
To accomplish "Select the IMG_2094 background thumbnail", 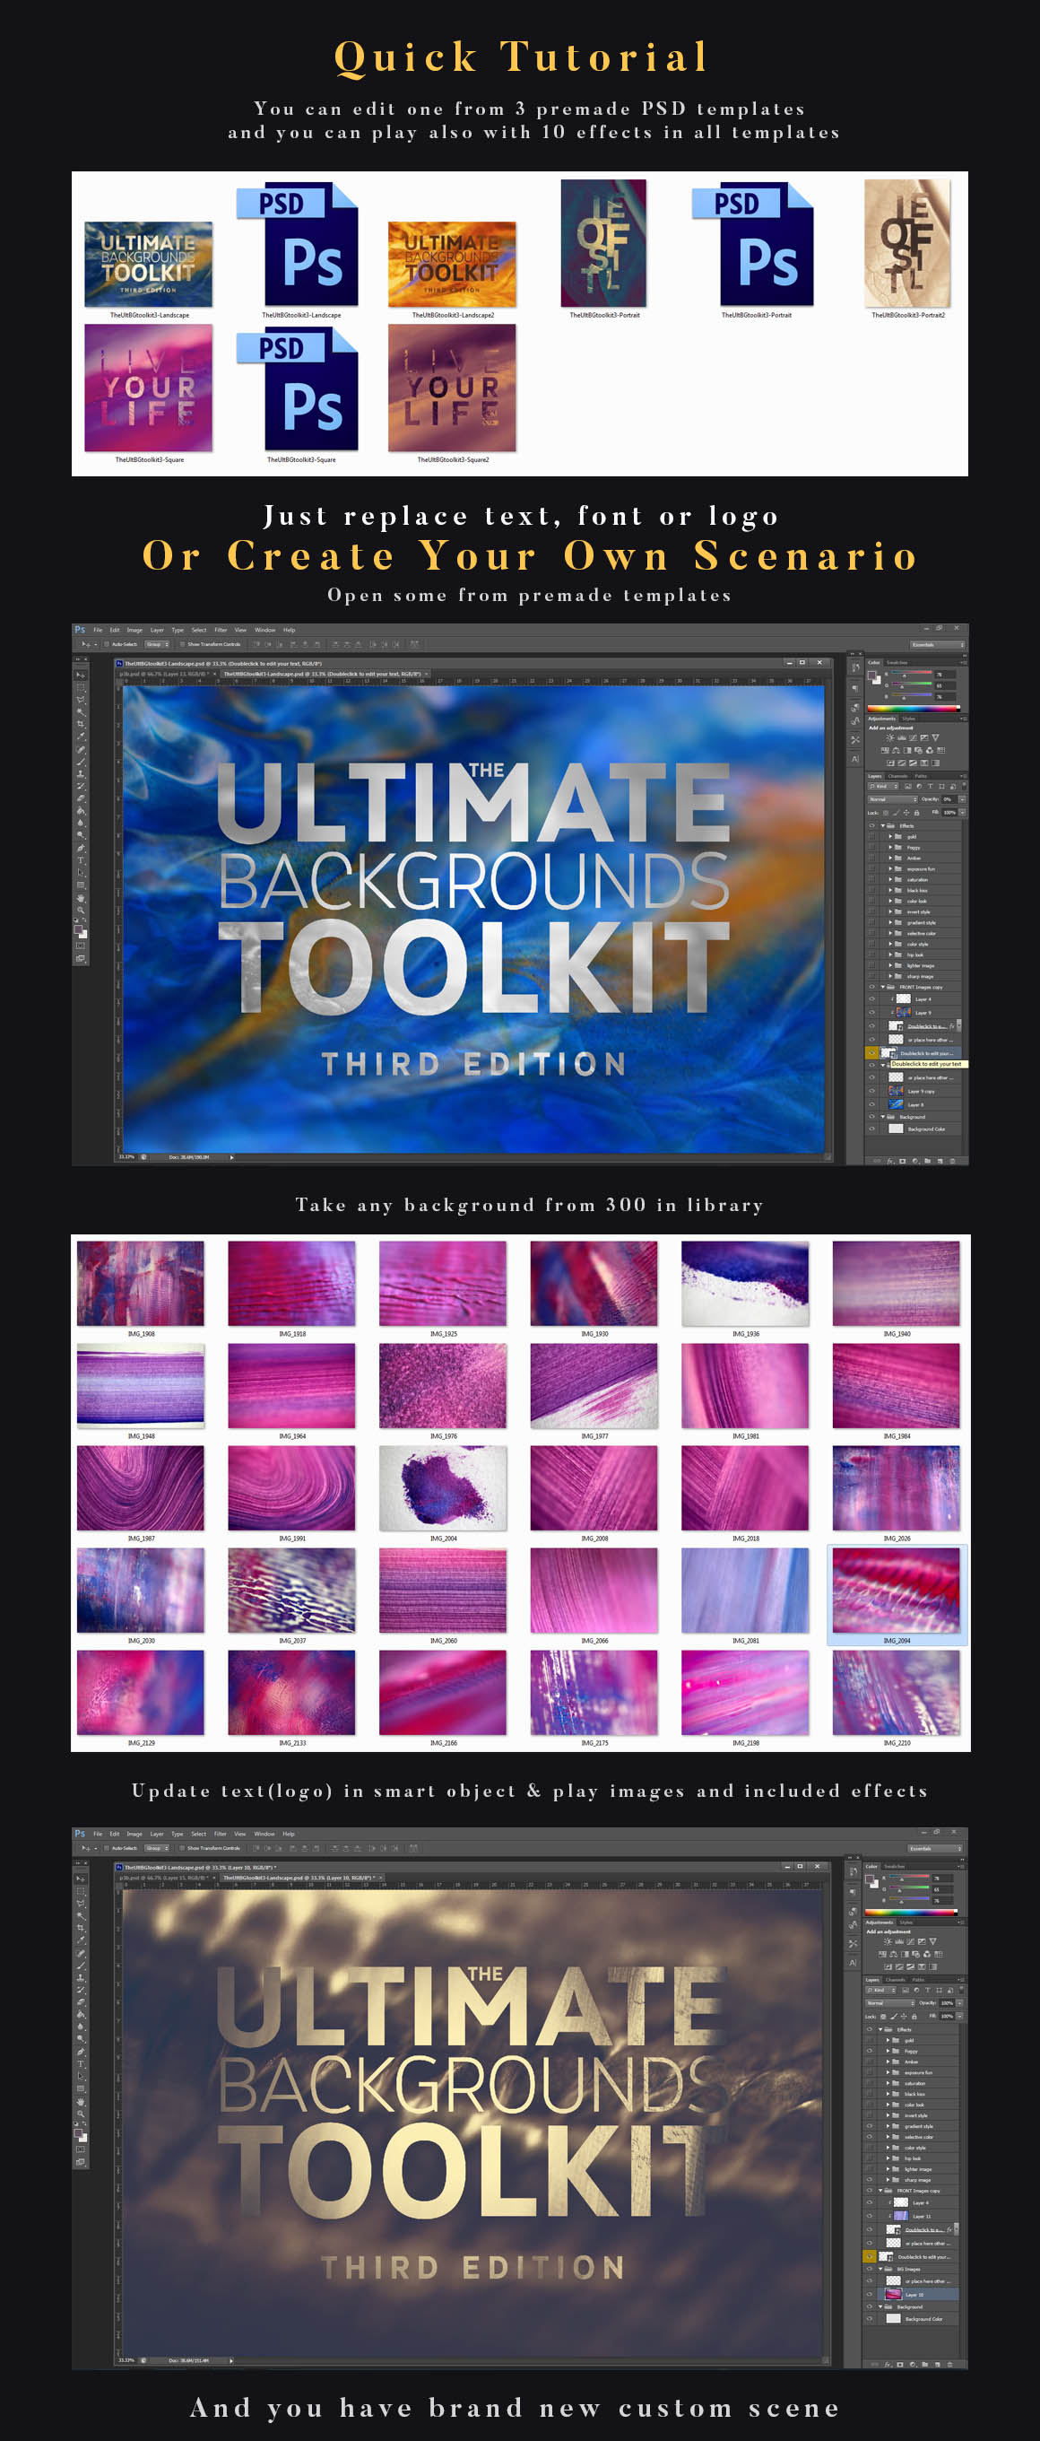I will (x=896, y=1589).
